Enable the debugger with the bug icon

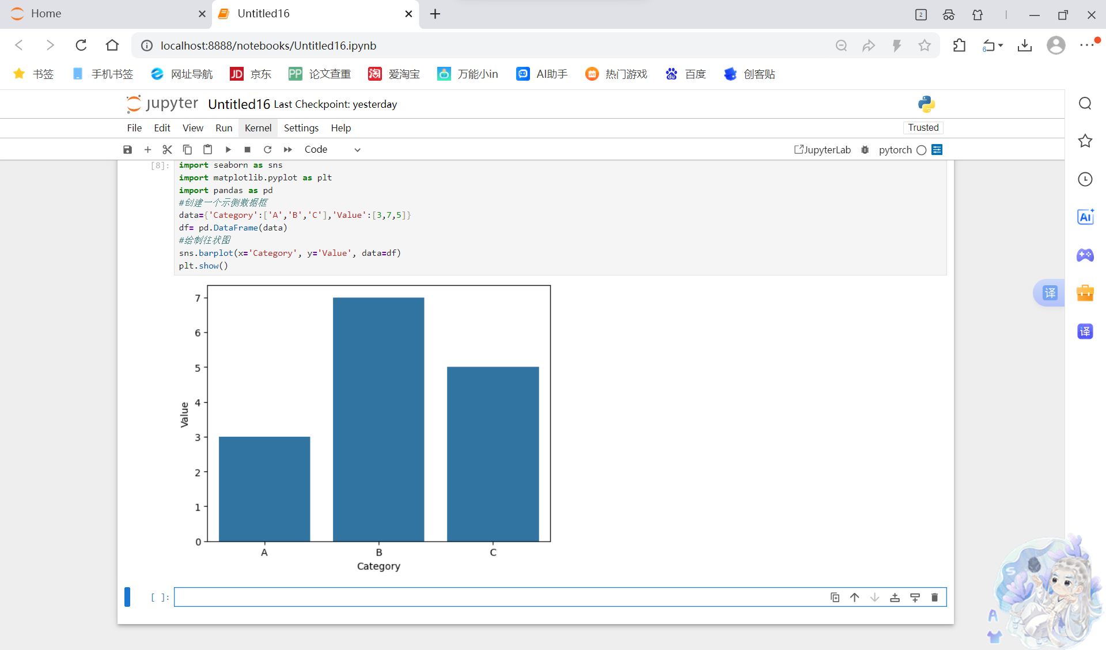coord(865,150)
